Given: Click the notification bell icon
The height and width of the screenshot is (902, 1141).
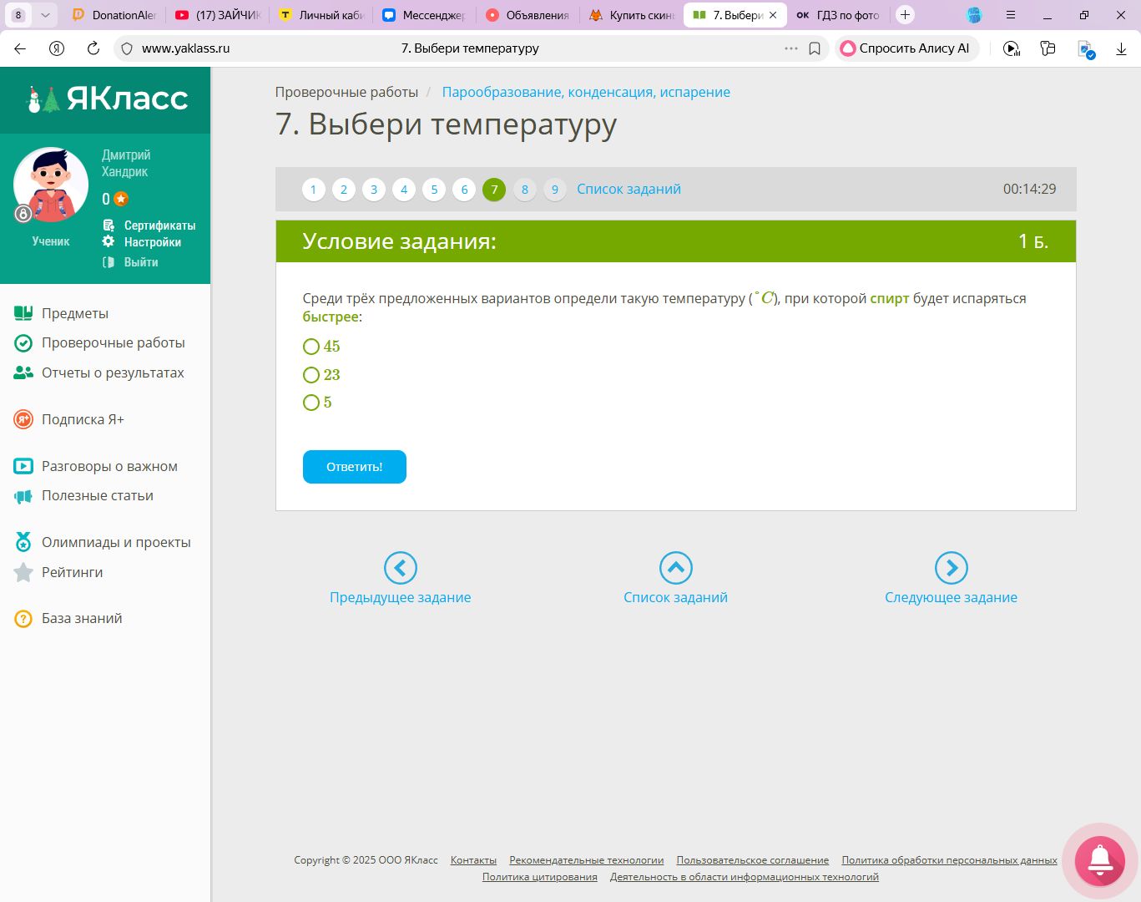Looking at the screenshot, I should coord(1099,860).
